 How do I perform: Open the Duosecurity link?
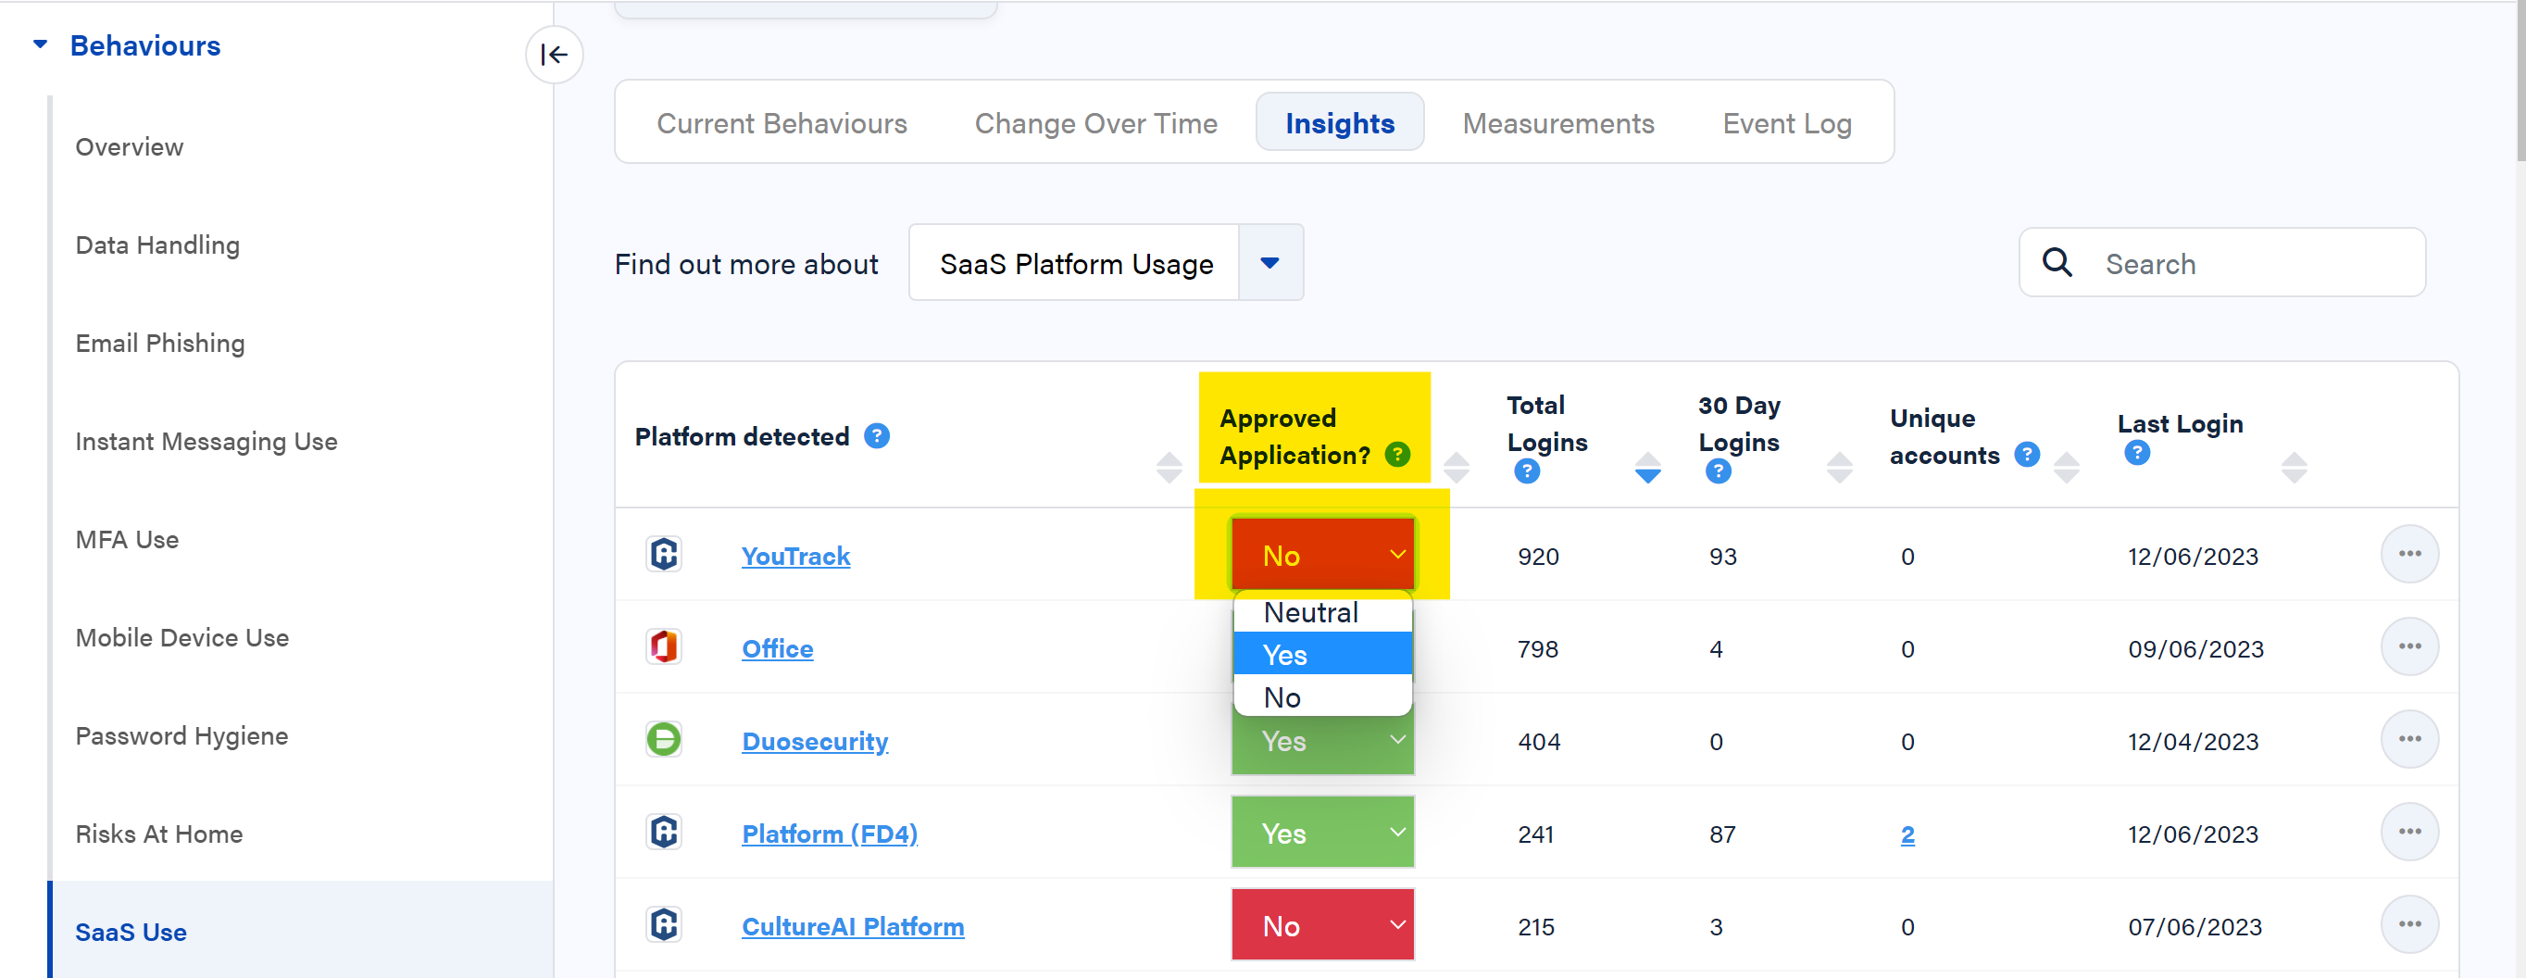[x=815, y=741]
